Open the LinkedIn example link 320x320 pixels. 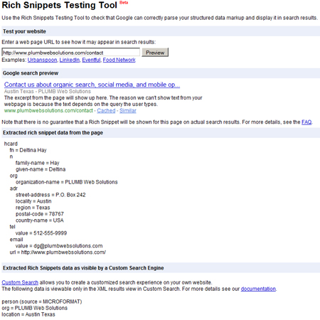pos(70,60)
